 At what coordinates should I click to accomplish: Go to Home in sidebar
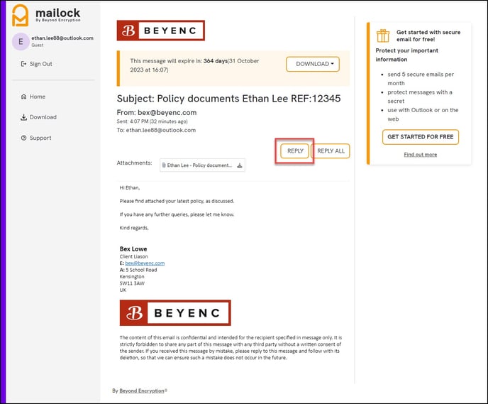(x=33, y=97)
